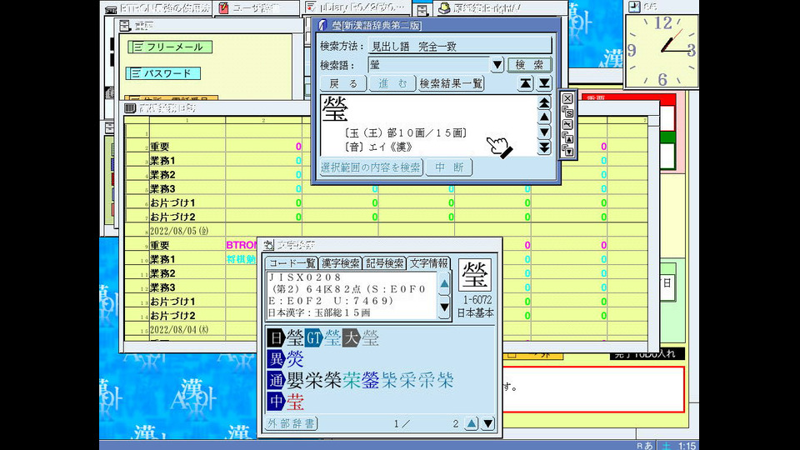The width and height of the screenshot is (800, 450).
Task: Click the ユーザ辞書 window title
Action: [256, 7]
